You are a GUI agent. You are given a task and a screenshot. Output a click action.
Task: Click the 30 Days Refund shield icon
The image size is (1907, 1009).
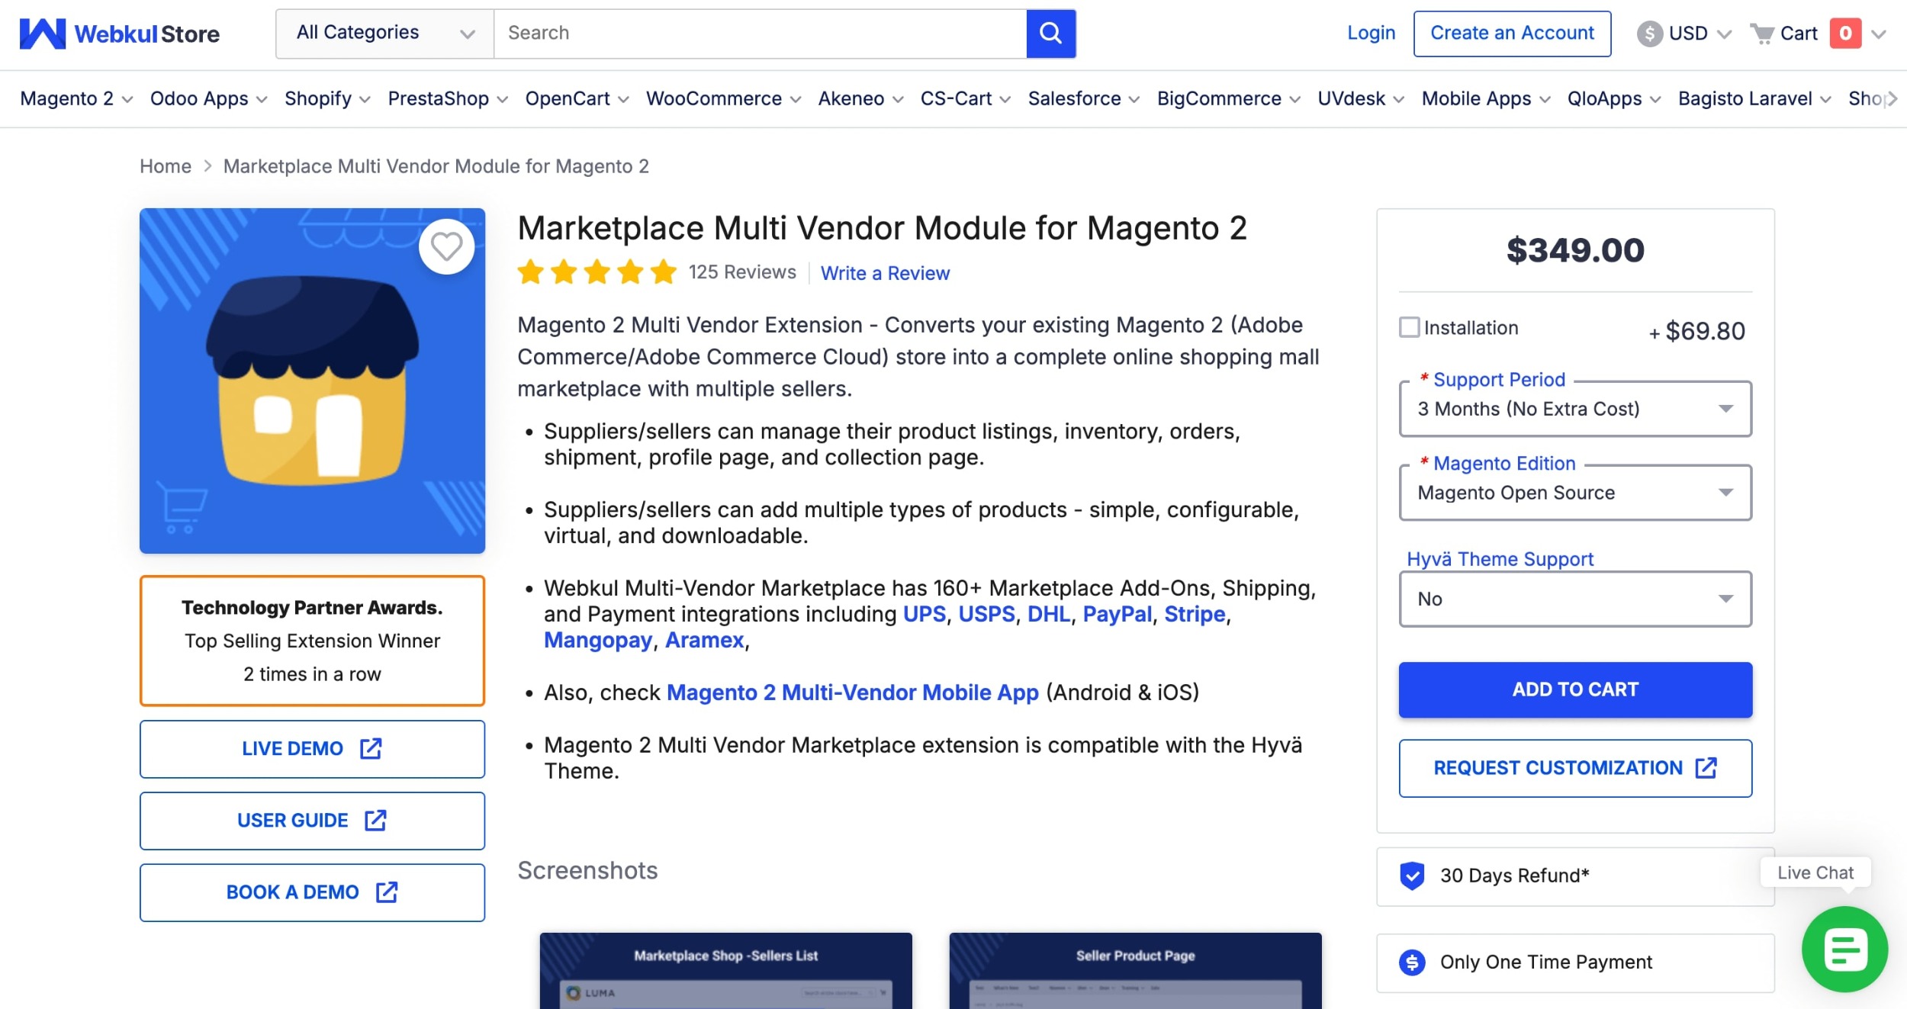pos(1412,876)
